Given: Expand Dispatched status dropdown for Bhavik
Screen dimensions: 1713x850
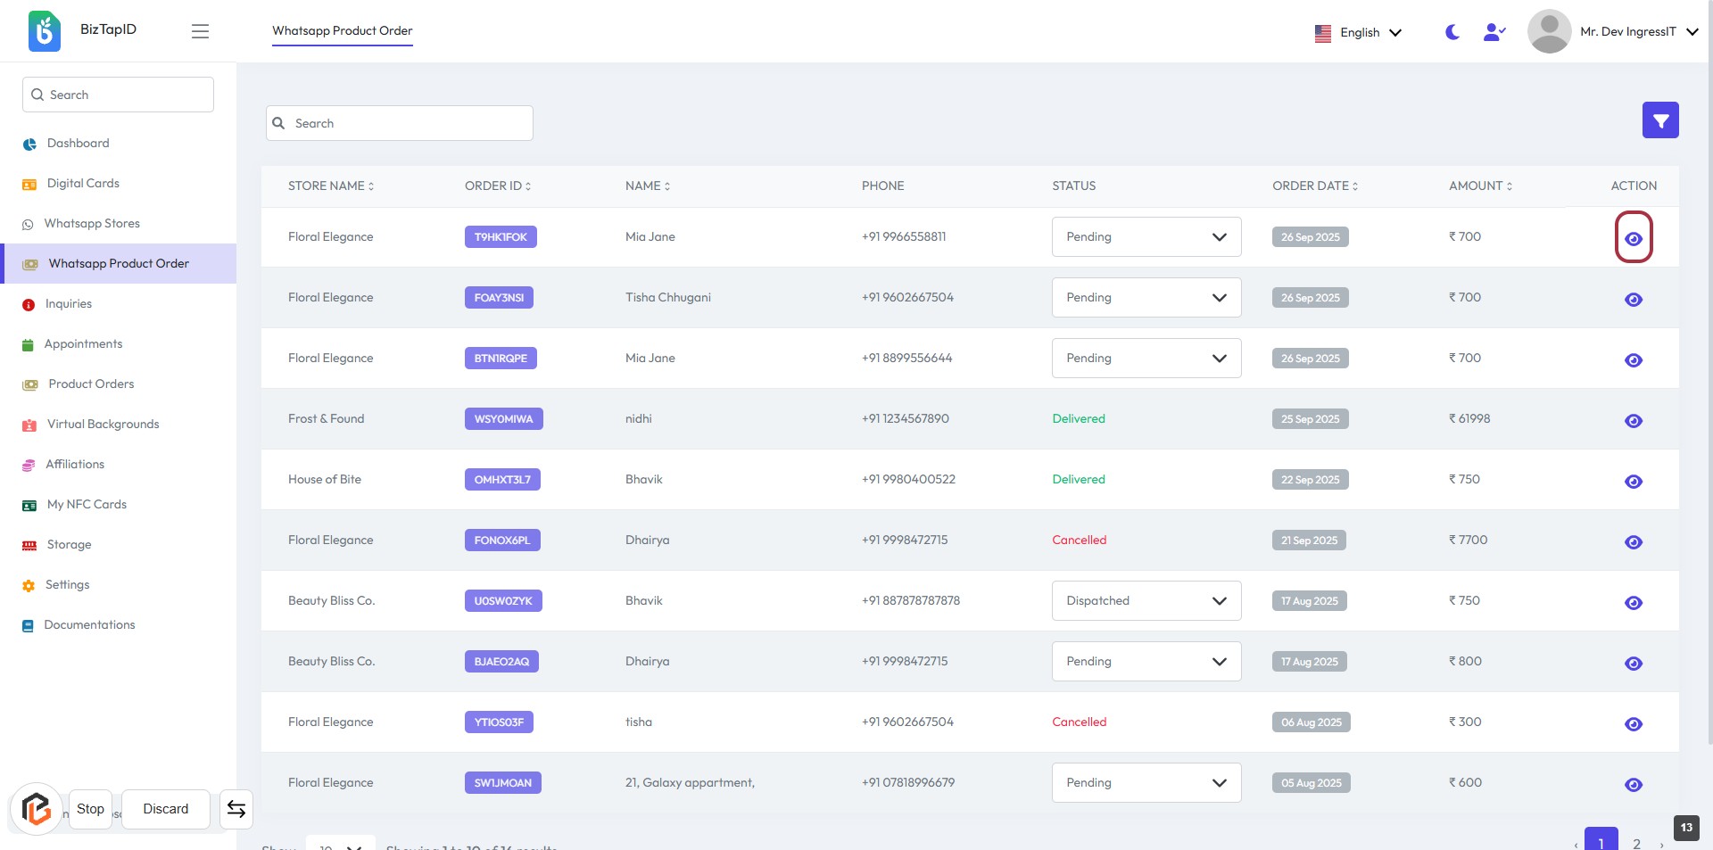Looking at the screenshot, I should (1146, 601).
